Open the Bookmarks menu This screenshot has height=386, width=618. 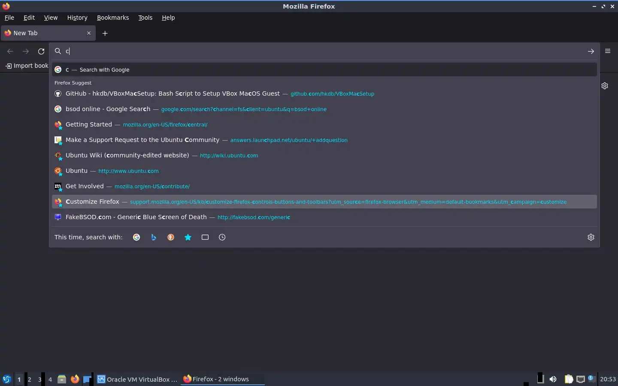coord(113,18)
